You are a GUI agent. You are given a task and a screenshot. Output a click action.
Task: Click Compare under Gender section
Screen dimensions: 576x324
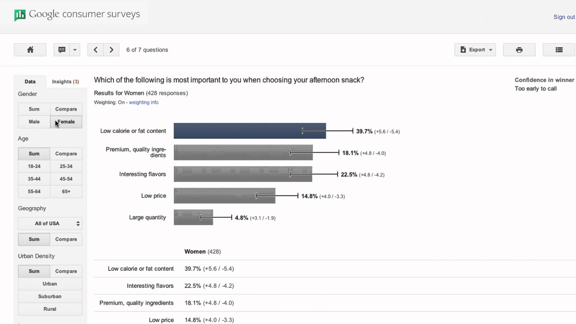coord(66,109)
